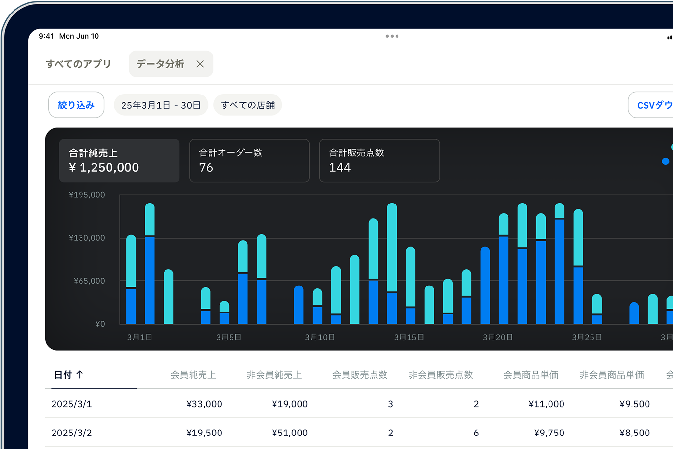Click the ¥0 y-axis label
The height and width of the screenshot is (449, 673).
[100, 324]
